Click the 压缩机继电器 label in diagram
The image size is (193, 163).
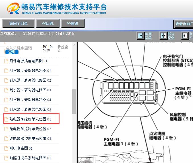click(93, 125)
